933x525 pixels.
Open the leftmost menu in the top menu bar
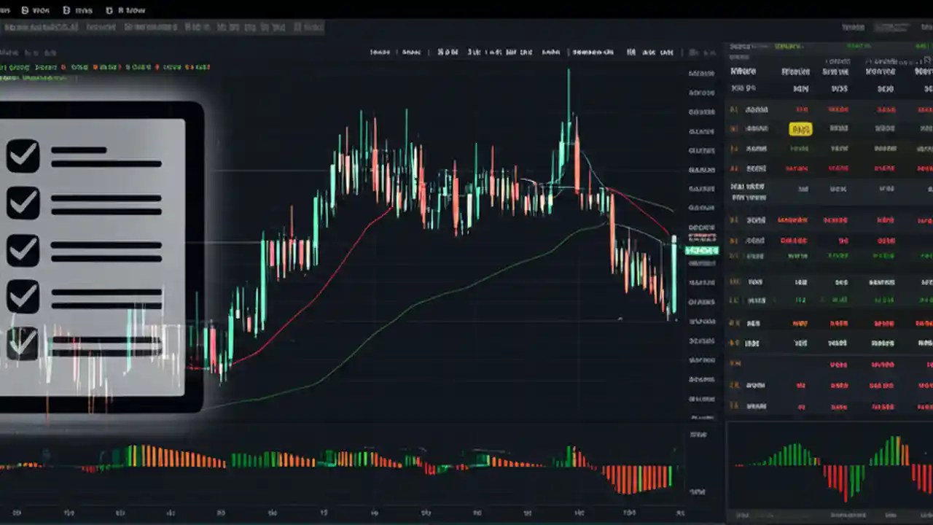(x=6, y=10)
